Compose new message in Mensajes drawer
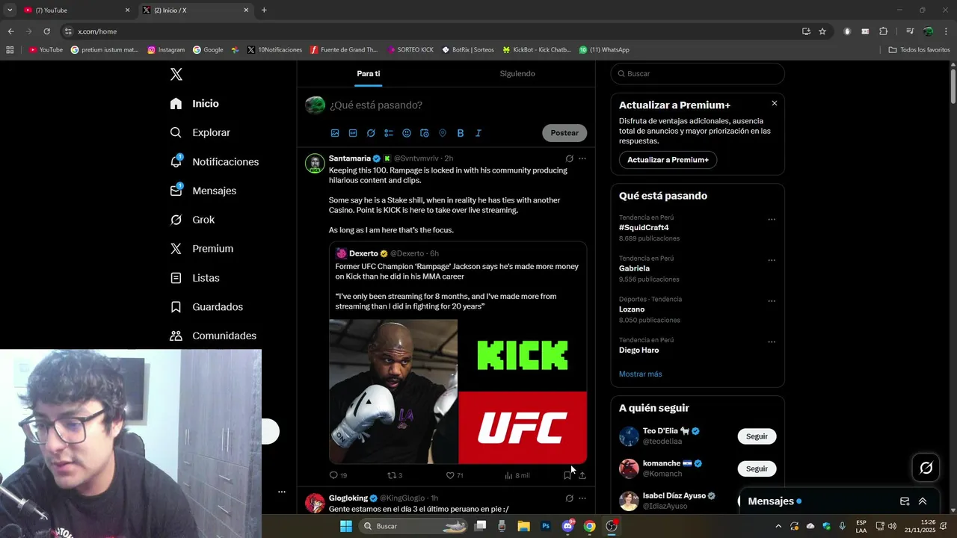The image size is (957, 538). [905, 501]
